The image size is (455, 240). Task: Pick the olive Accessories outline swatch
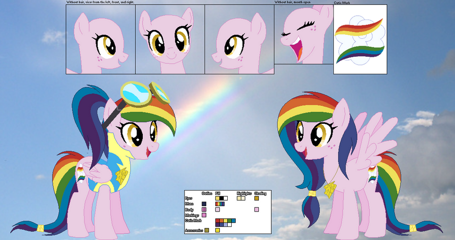(207, 230)
